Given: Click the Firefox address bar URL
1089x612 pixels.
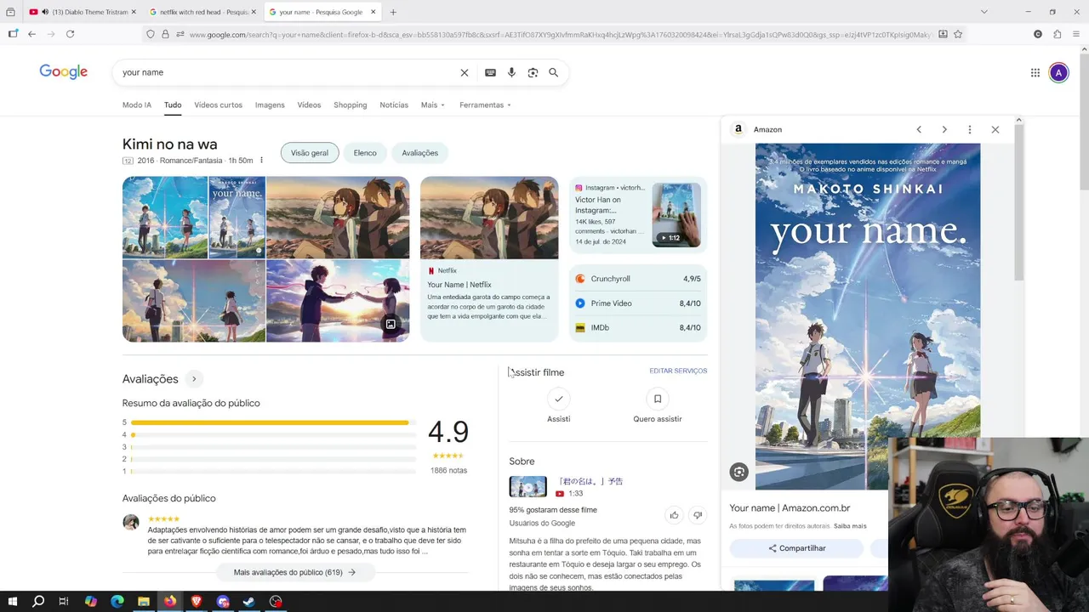Looking at the screenshot, I should [560, 34].
